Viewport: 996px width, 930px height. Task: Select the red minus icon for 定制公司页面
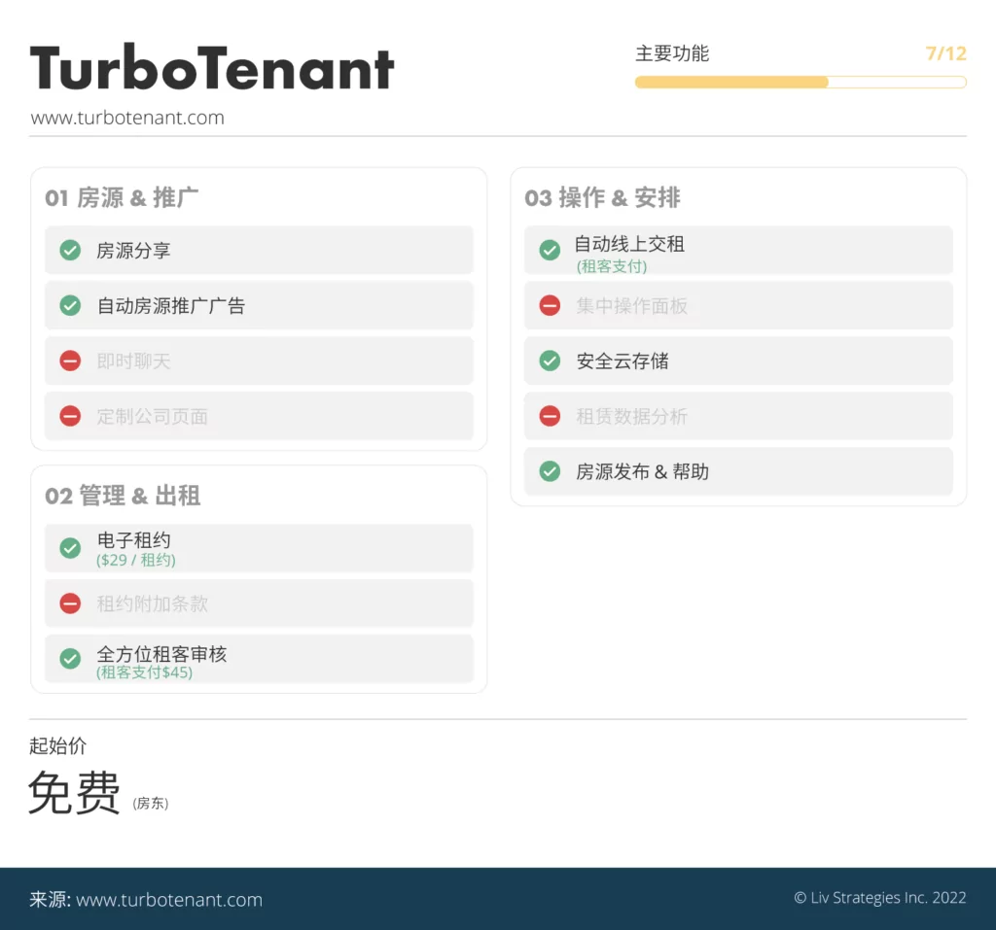[70, 417]
